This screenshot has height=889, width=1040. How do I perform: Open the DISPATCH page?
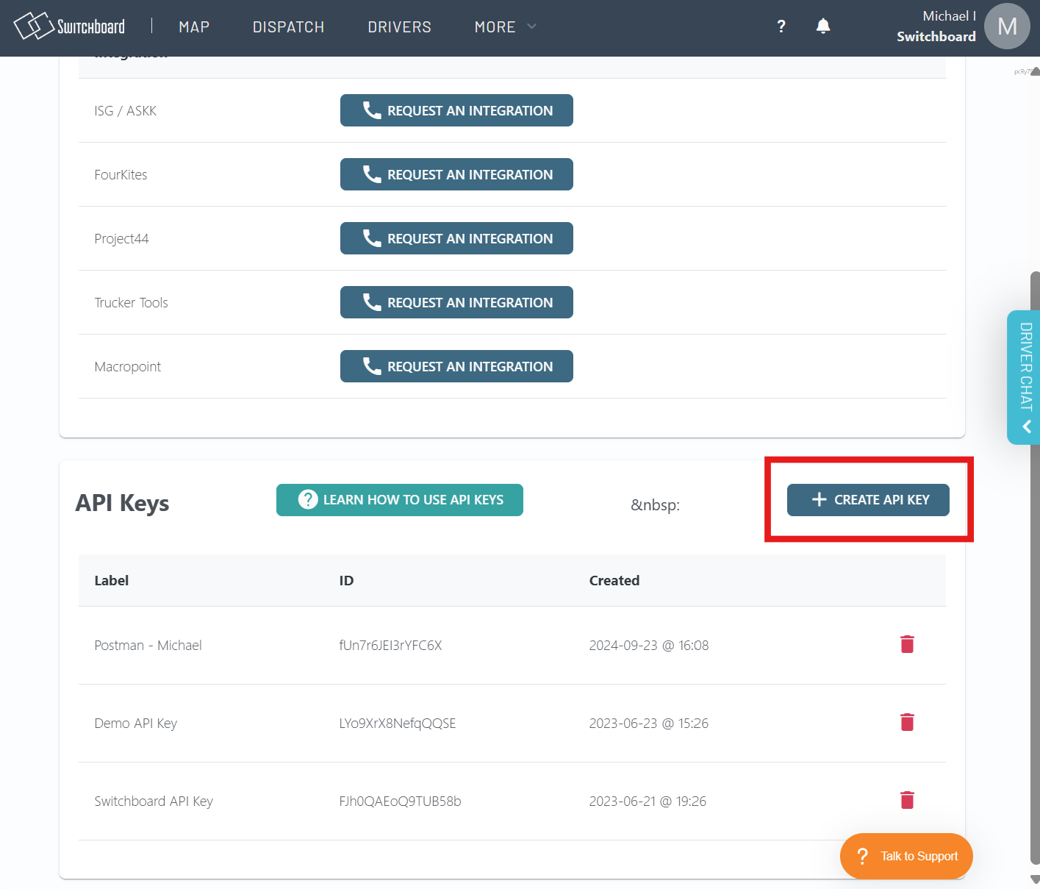coord(288,27)
